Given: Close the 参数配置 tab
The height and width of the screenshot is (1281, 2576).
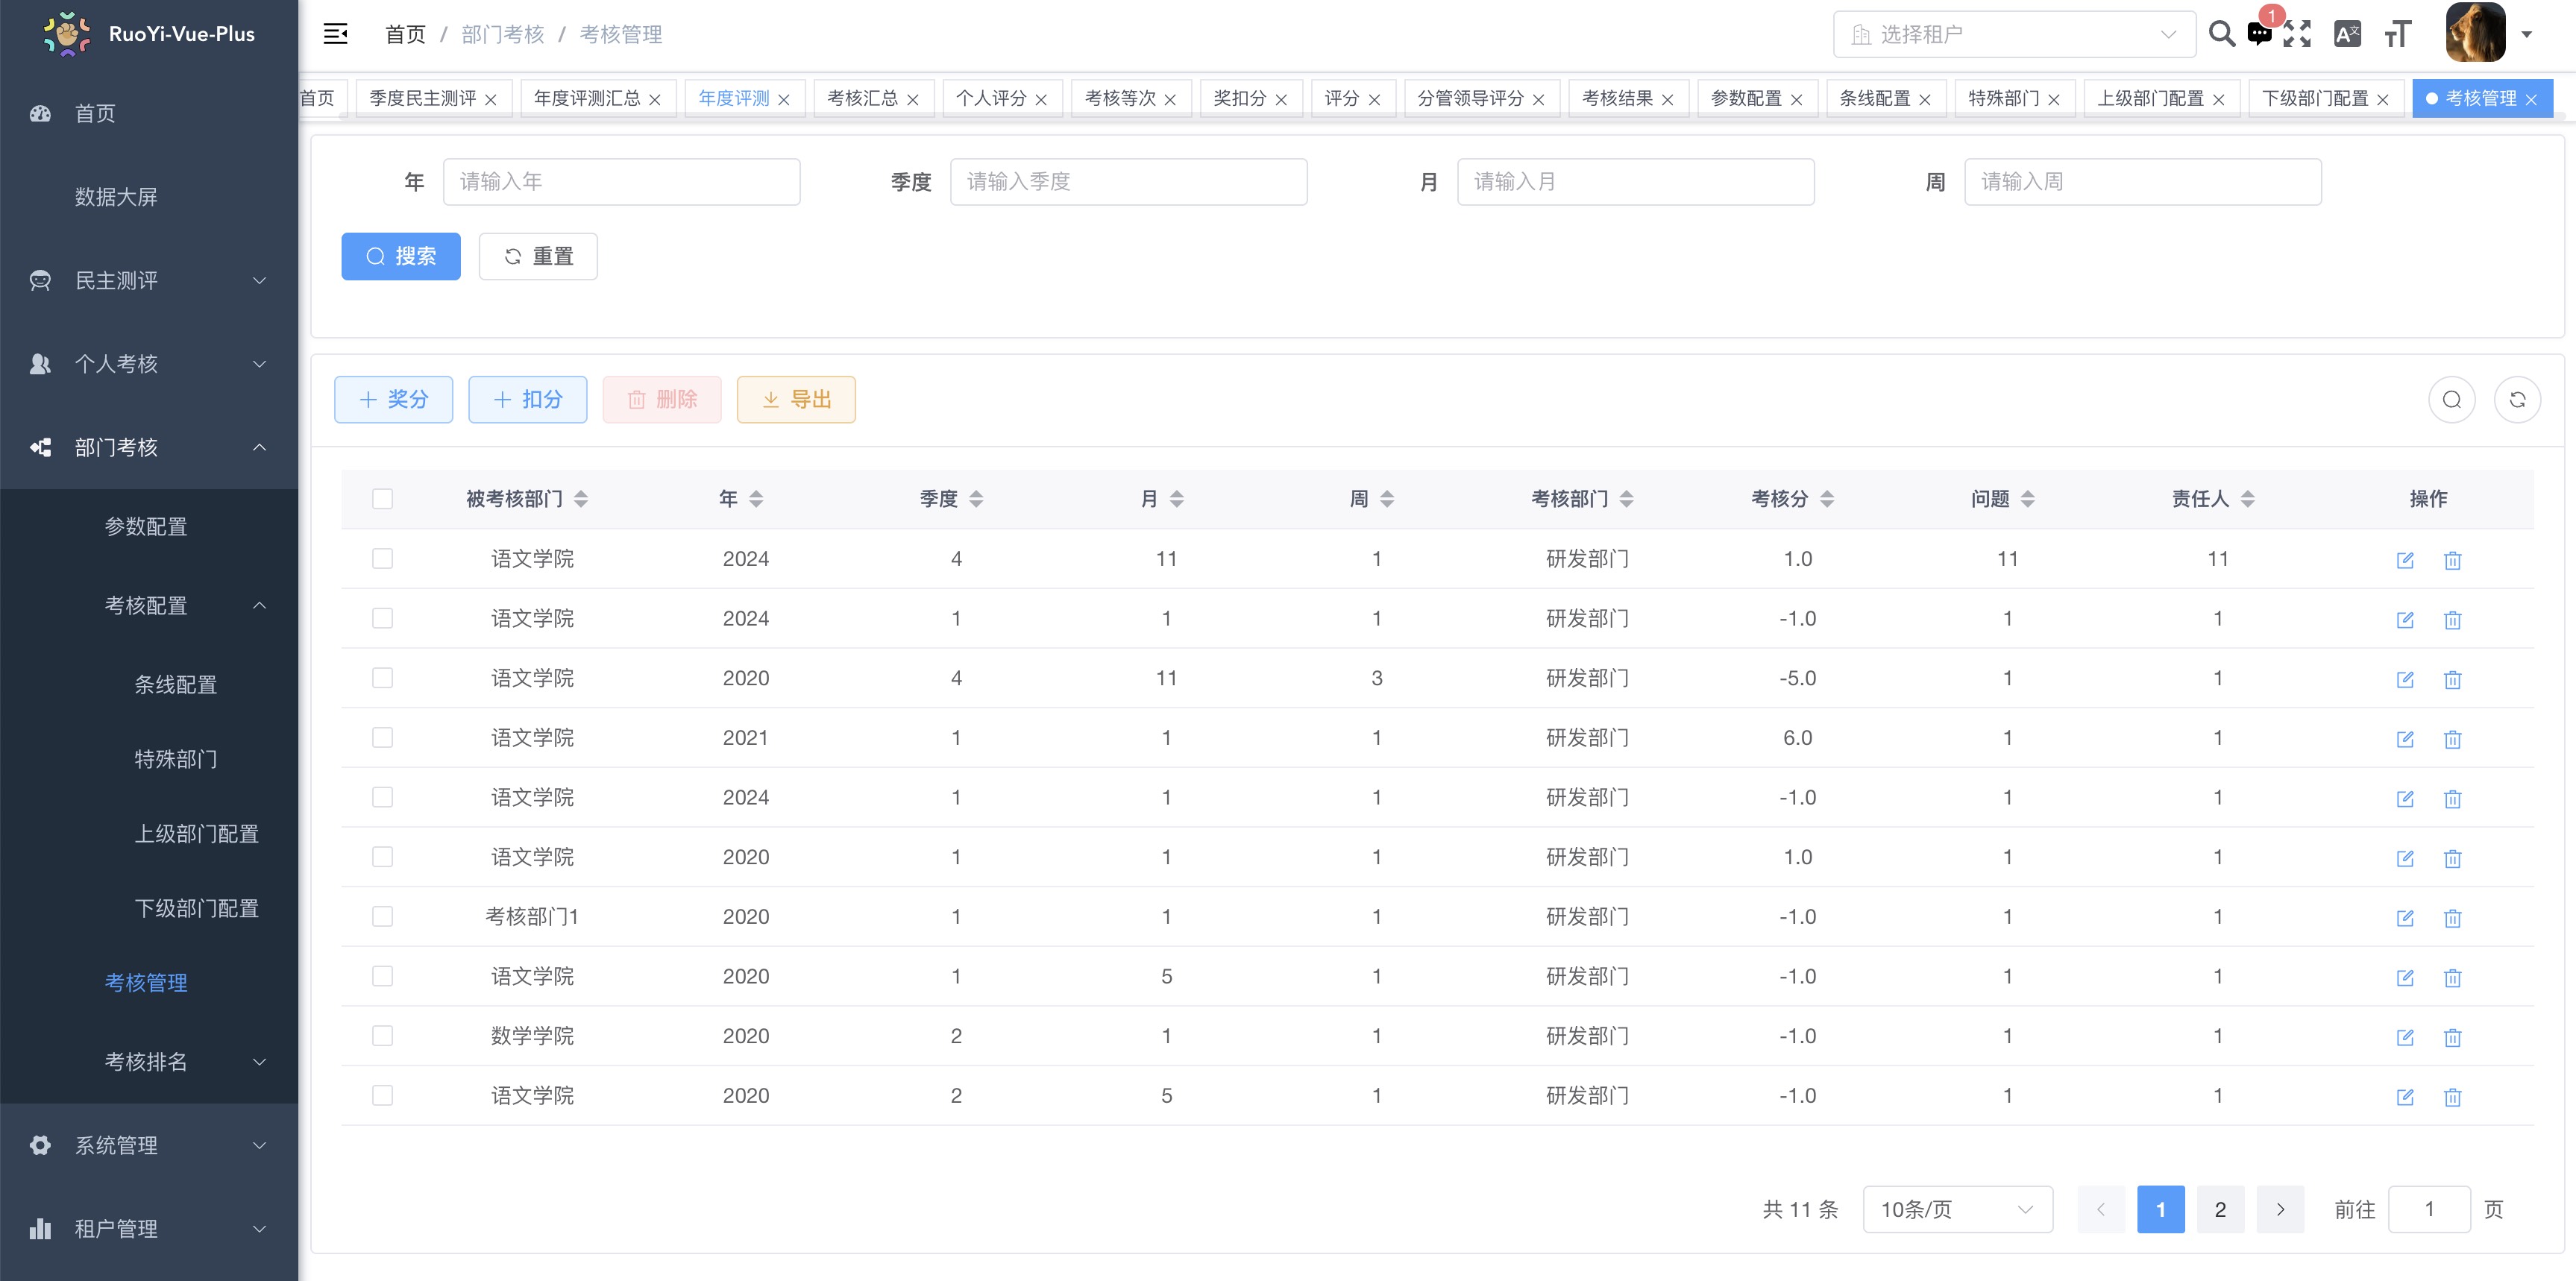Looking at the screenshot, I should [x=1796, y=99].
